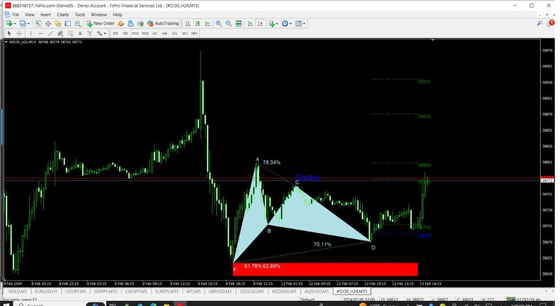The height and width of the screenshot is (306, 560).
Task: Set the timeframe to M1
Action: (116, 34)
